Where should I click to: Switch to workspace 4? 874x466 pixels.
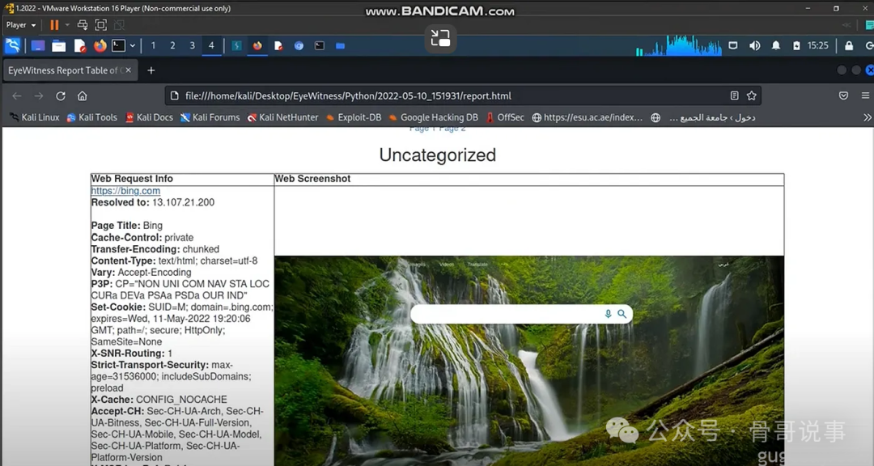(211, 45)
